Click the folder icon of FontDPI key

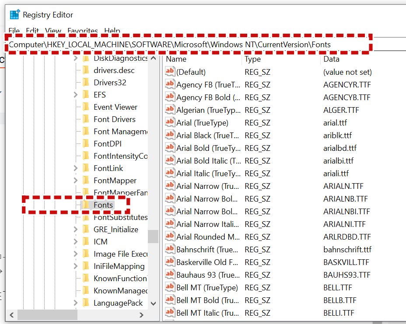point(86,143)
